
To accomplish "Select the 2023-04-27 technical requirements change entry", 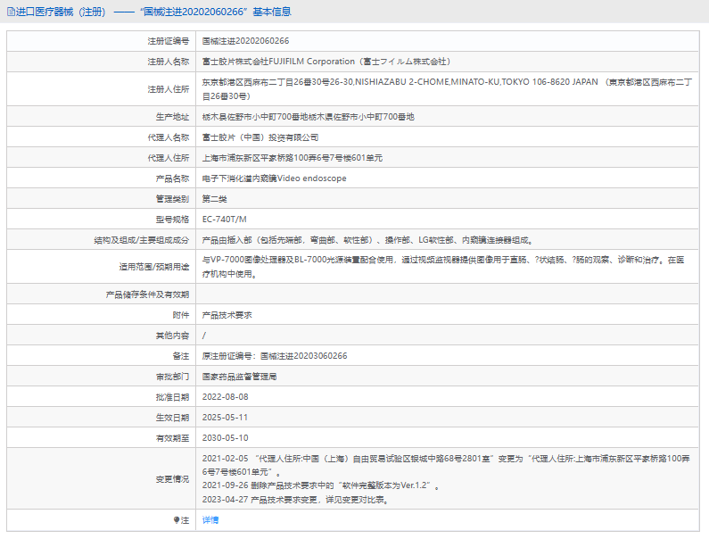I will tap(295, 500).
